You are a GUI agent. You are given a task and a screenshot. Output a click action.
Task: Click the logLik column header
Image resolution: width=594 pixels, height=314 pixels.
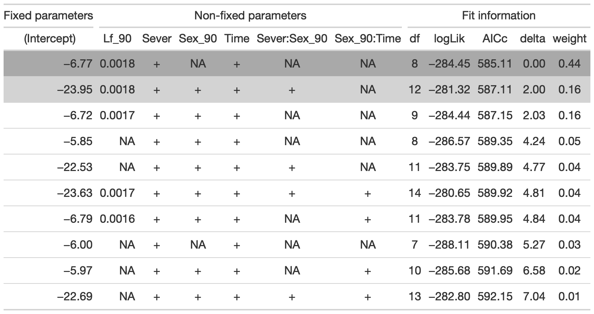449,38
